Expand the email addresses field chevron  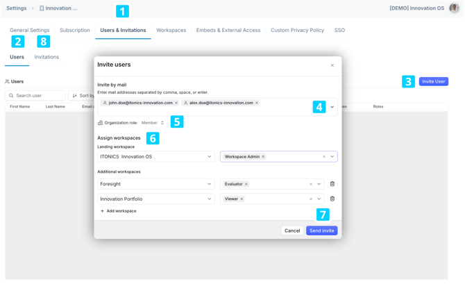[332, 107]
